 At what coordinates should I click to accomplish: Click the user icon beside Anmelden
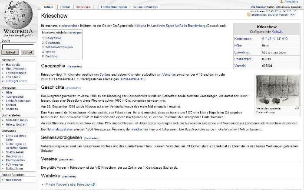[280, 2]
